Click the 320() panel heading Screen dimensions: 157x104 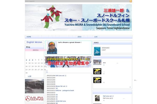click(x=112, y=43)
